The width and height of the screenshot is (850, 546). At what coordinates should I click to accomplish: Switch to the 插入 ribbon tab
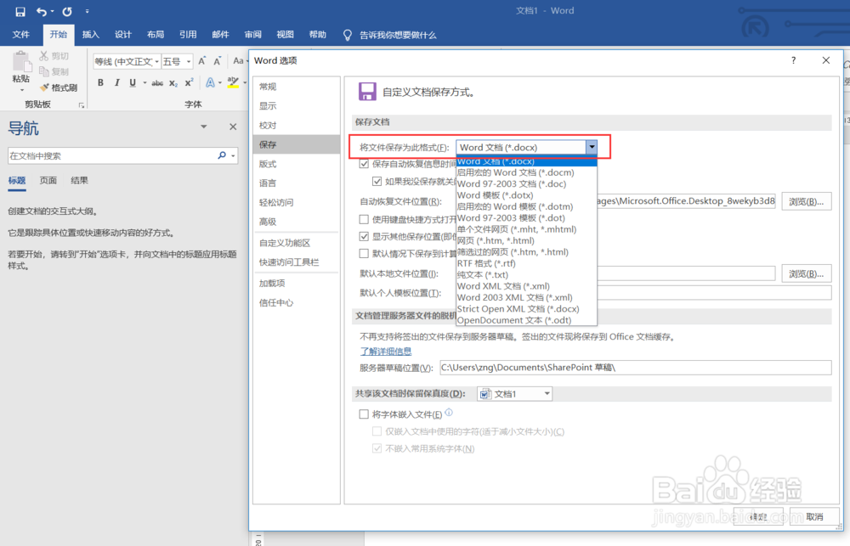pos(91,35)
